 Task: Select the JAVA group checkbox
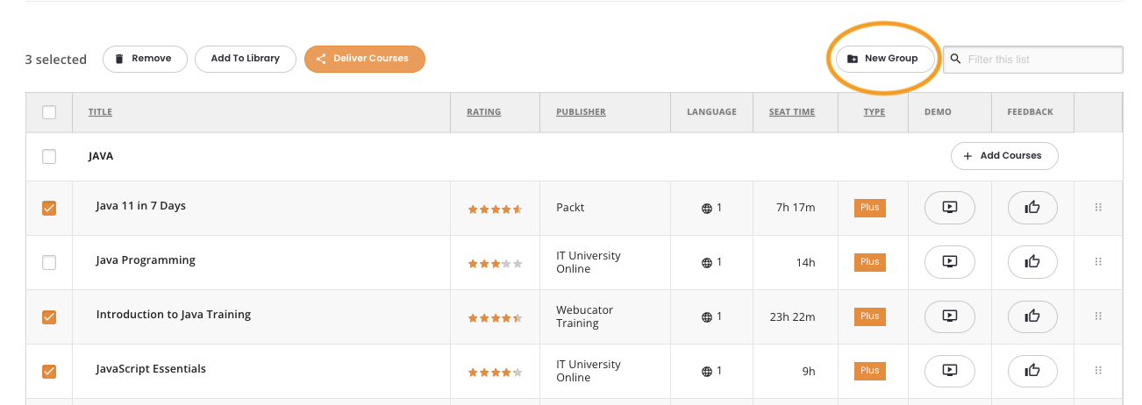point(49,156)
